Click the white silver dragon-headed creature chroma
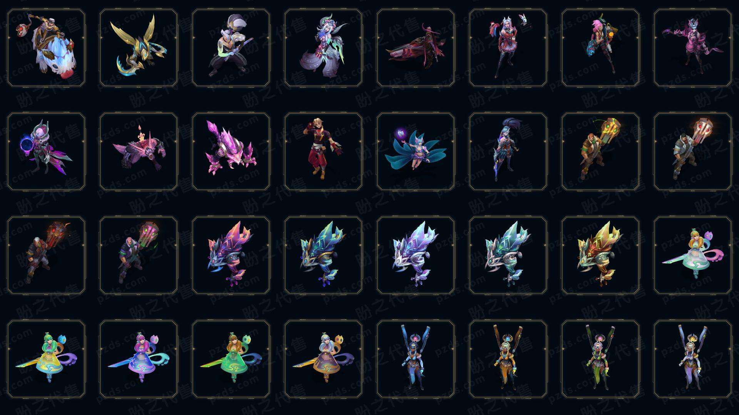 [x=416, y=255]
